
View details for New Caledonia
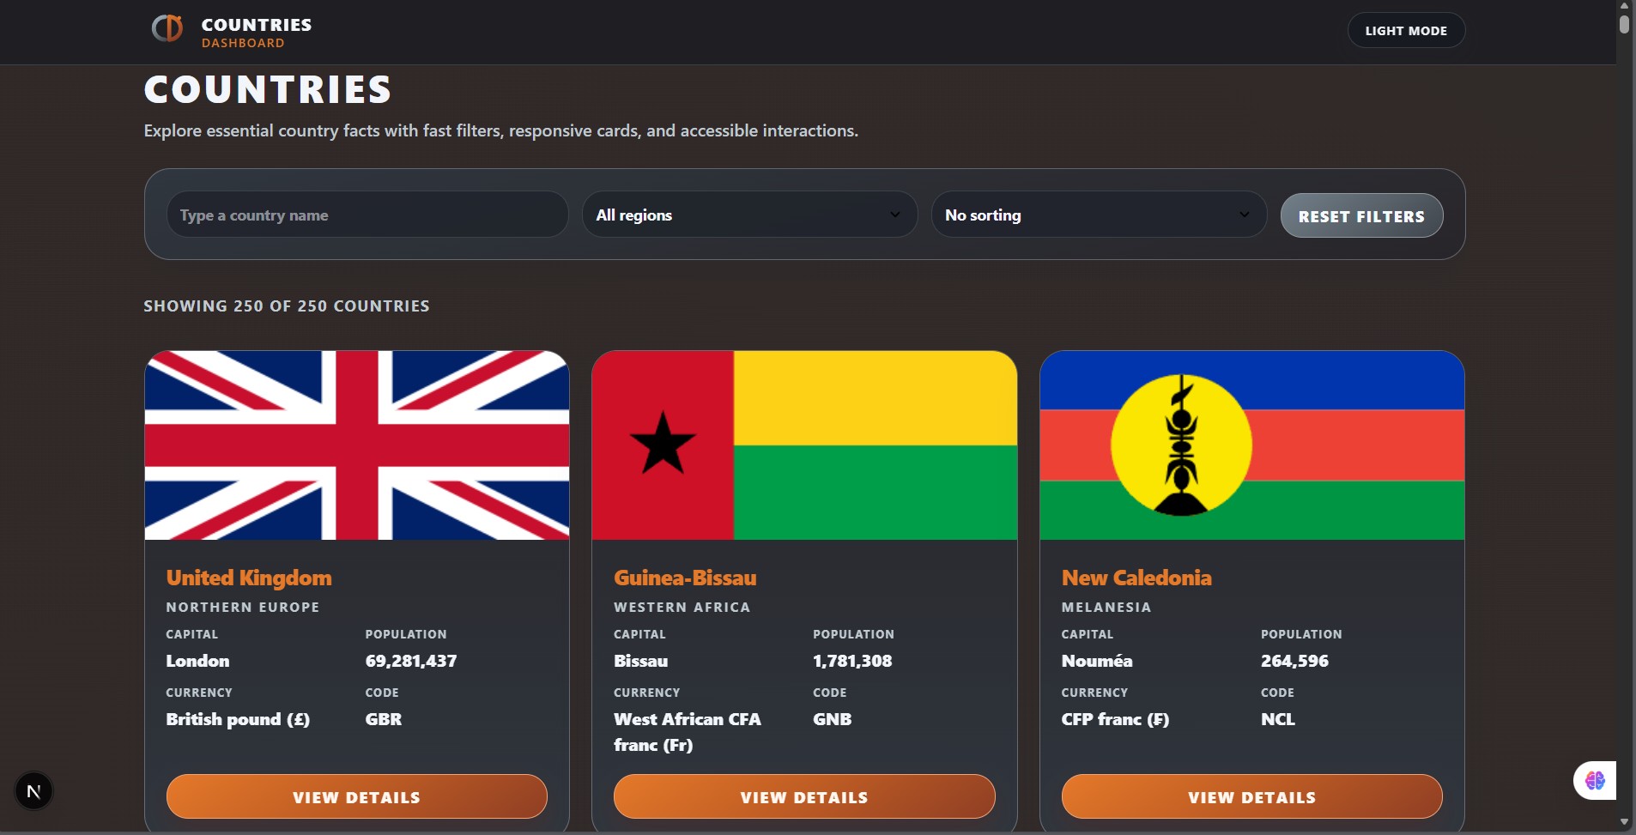coord(1251,796)
